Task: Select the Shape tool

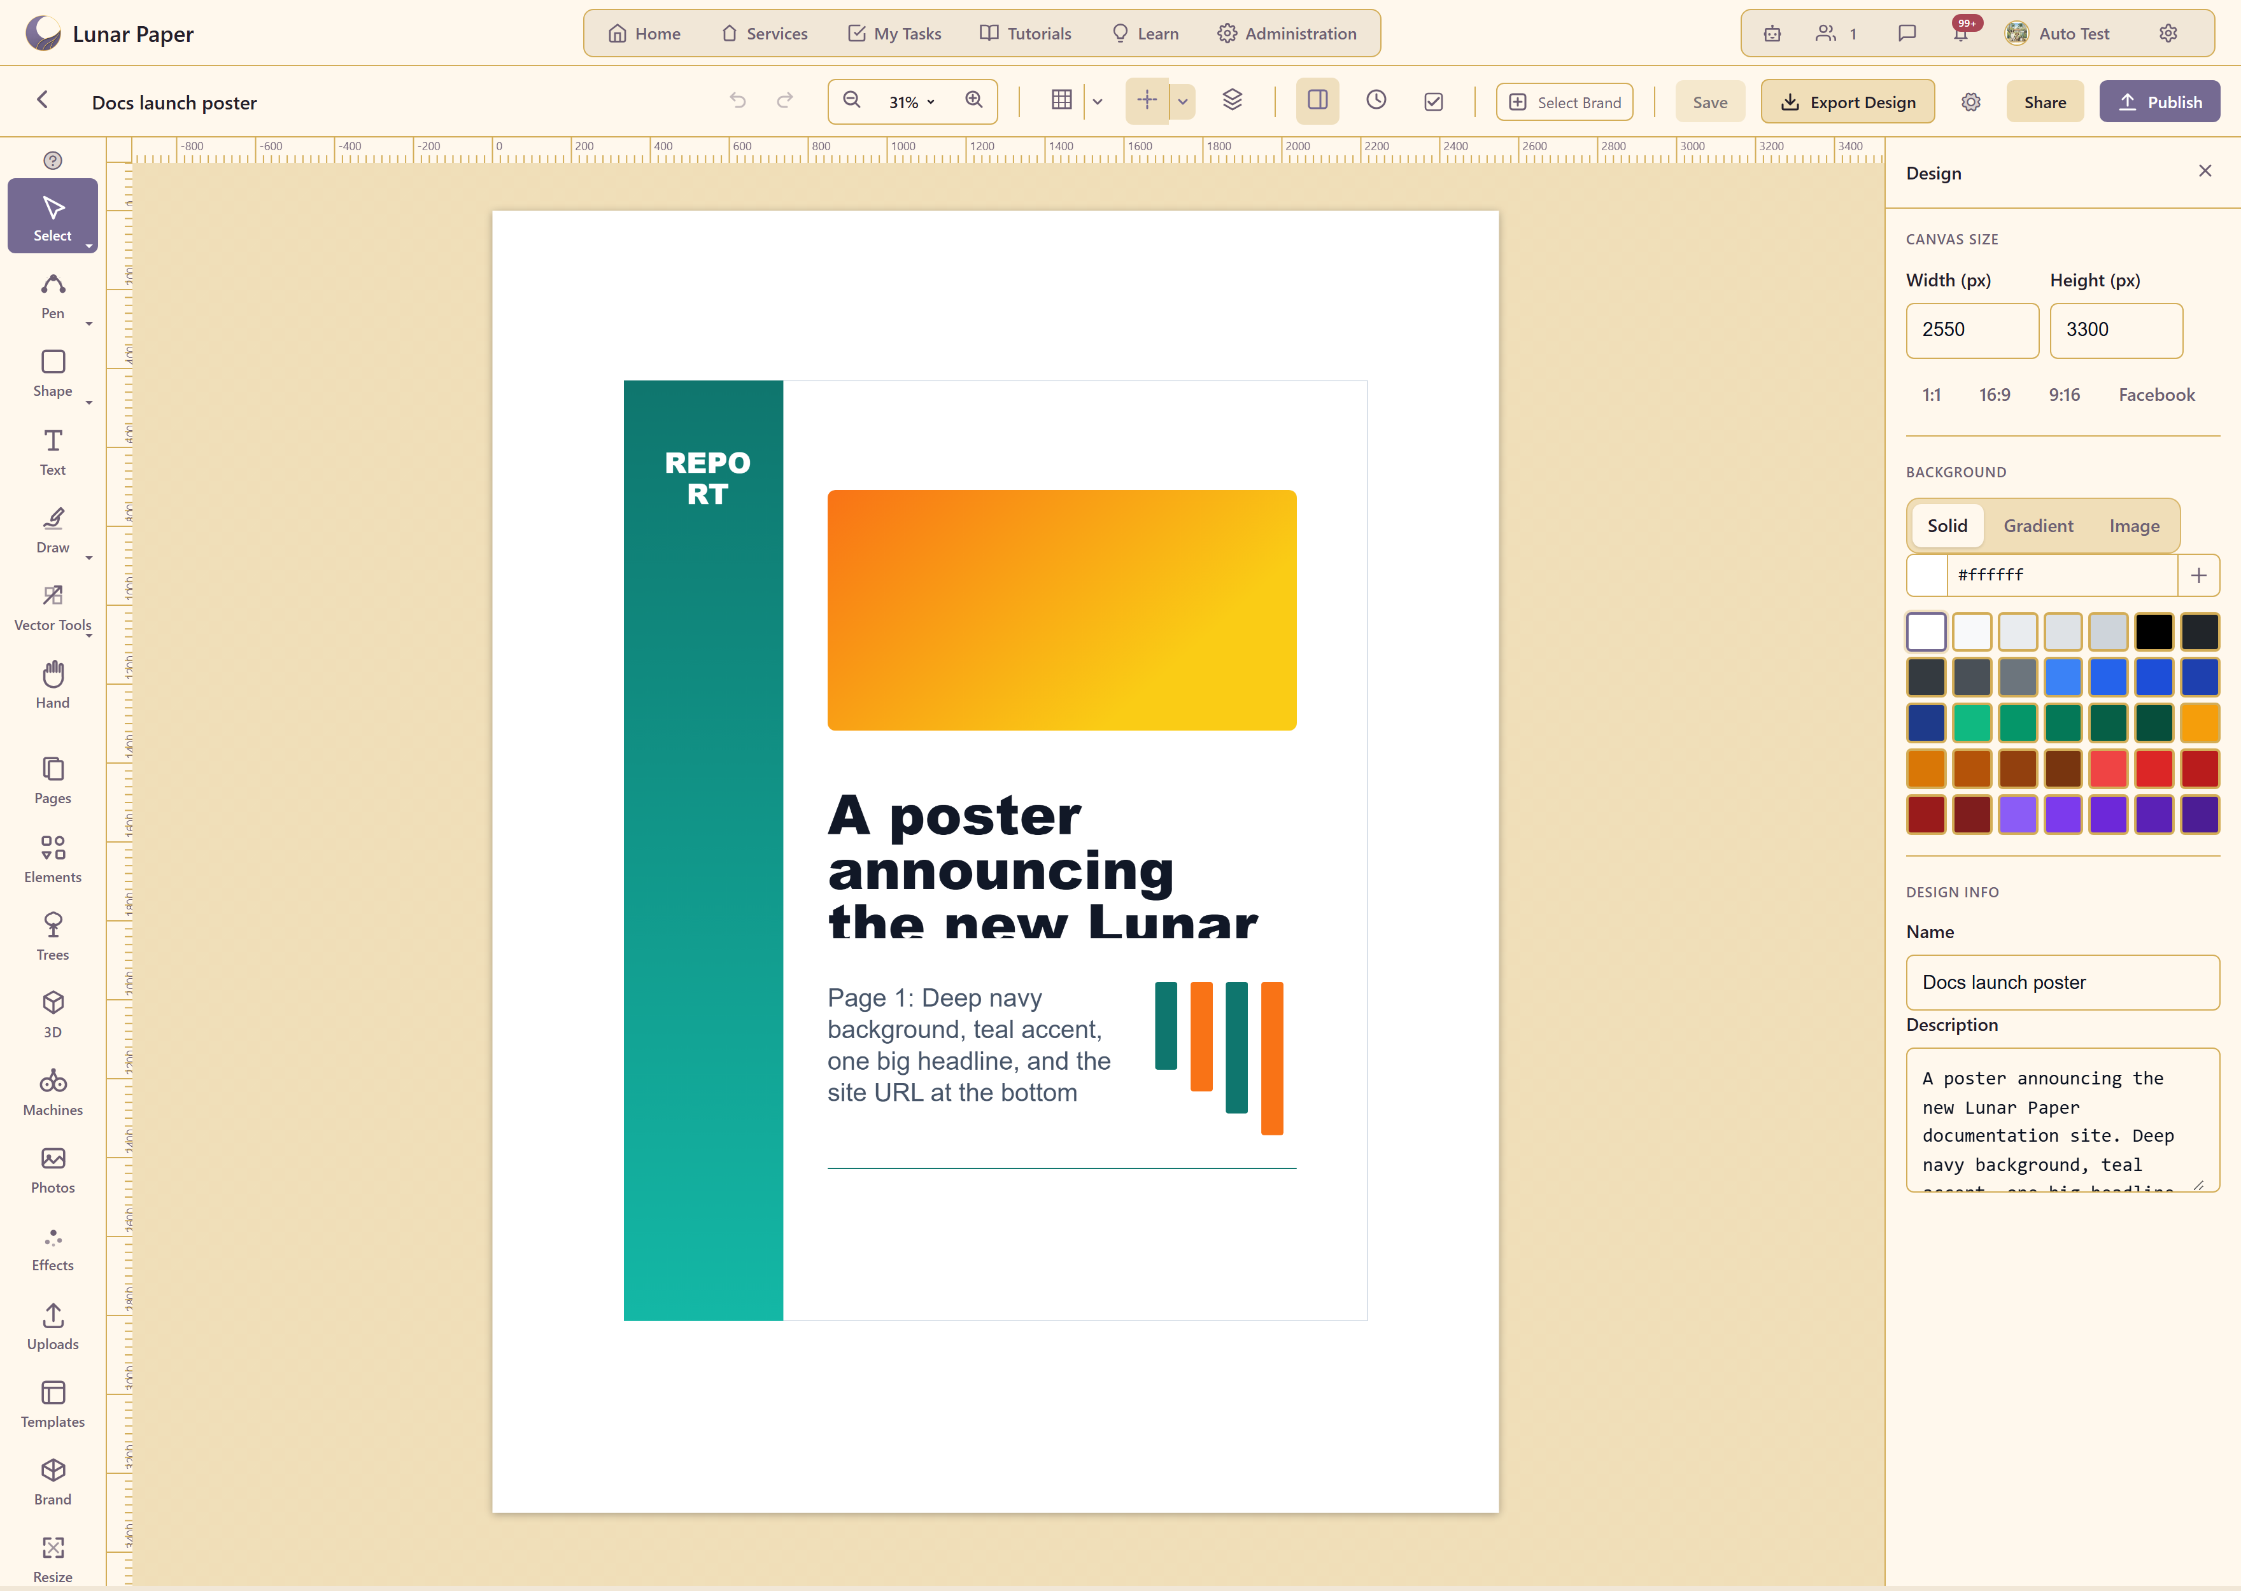Action: coord(53,374)
